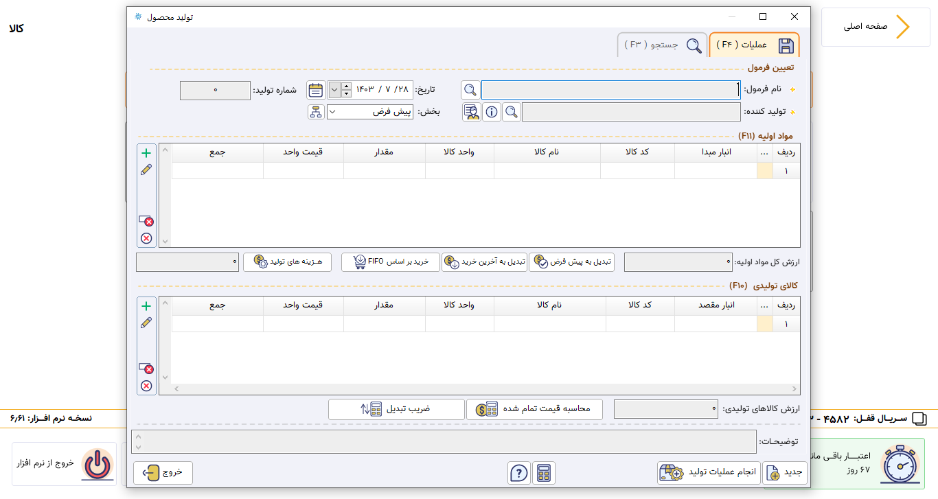Click the خرید بر اساس FIFO button
The width and height of the screenshot is (938, 499).
391,262
